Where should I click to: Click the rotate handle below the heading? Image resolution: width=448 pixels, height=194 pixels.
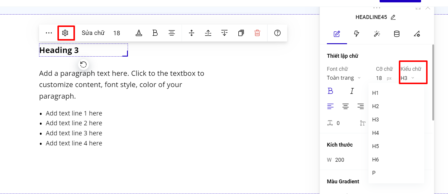tap(84, 65)
